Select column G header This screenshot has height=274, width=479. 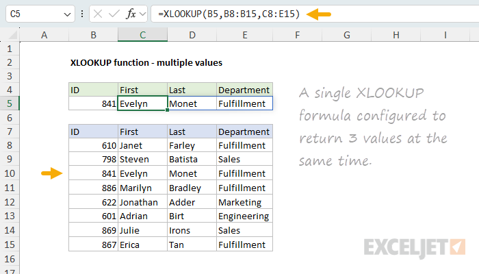coord(347,35)
